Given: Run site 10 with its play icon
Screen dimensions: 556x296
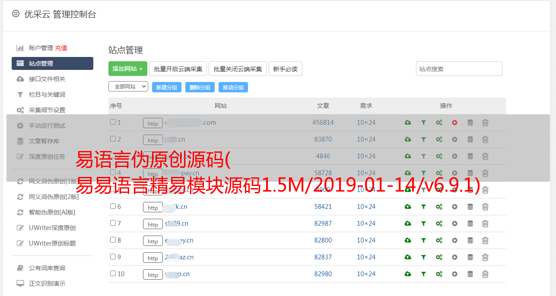Looking at the screenshot, I should (454, 274).
